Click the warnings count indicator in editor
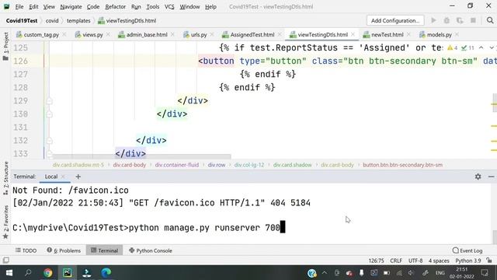Image resolution: width=497 pixels, height=280 pixels. (452, 48)
